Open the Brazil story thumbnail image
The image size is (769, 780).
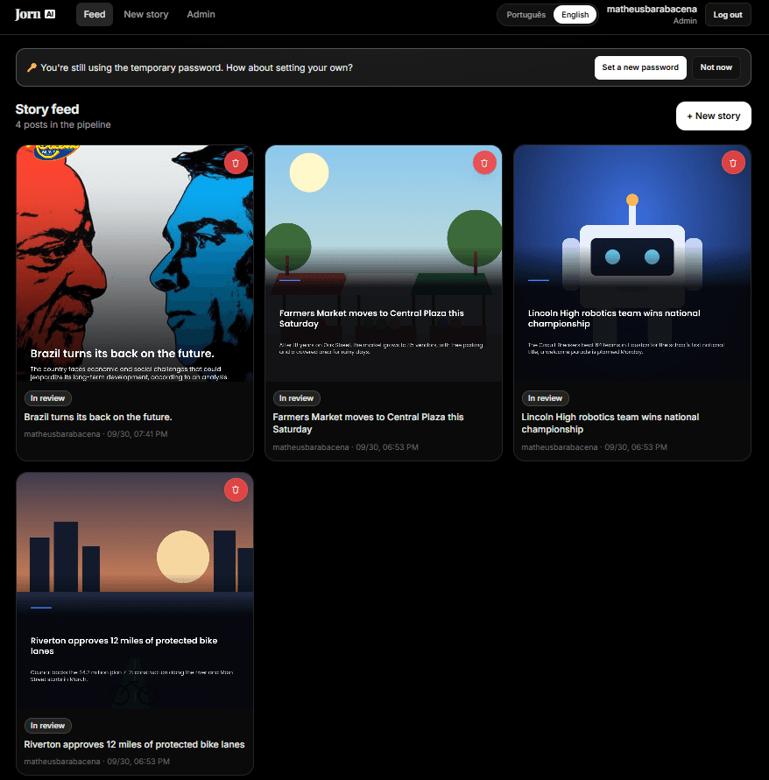tap(135, 264)
